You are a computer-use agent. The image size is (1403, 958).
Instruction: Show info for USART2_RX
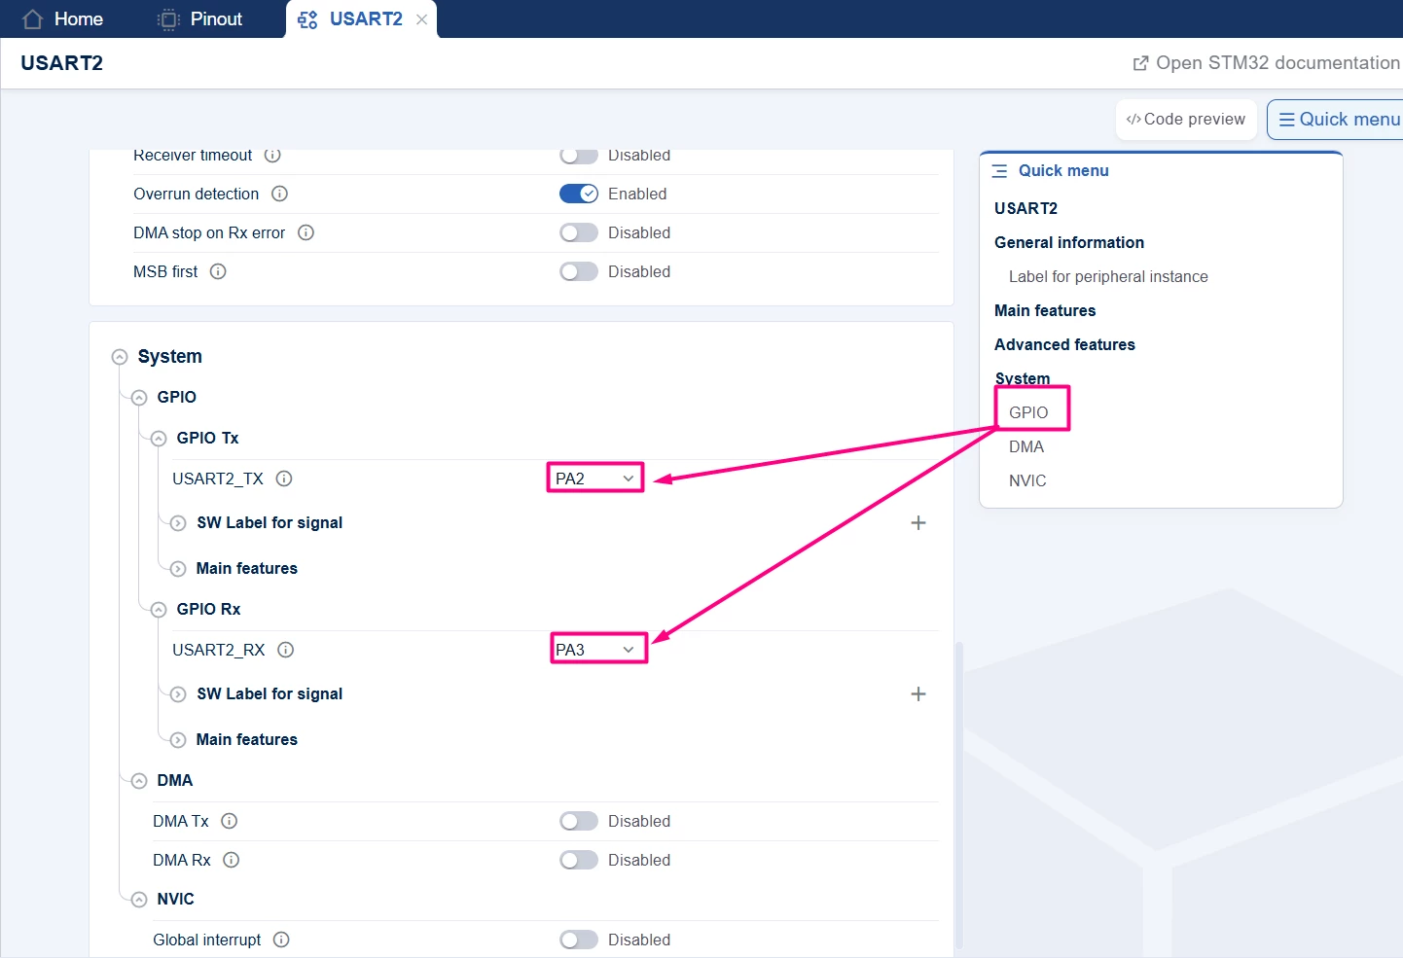[286, 650]
